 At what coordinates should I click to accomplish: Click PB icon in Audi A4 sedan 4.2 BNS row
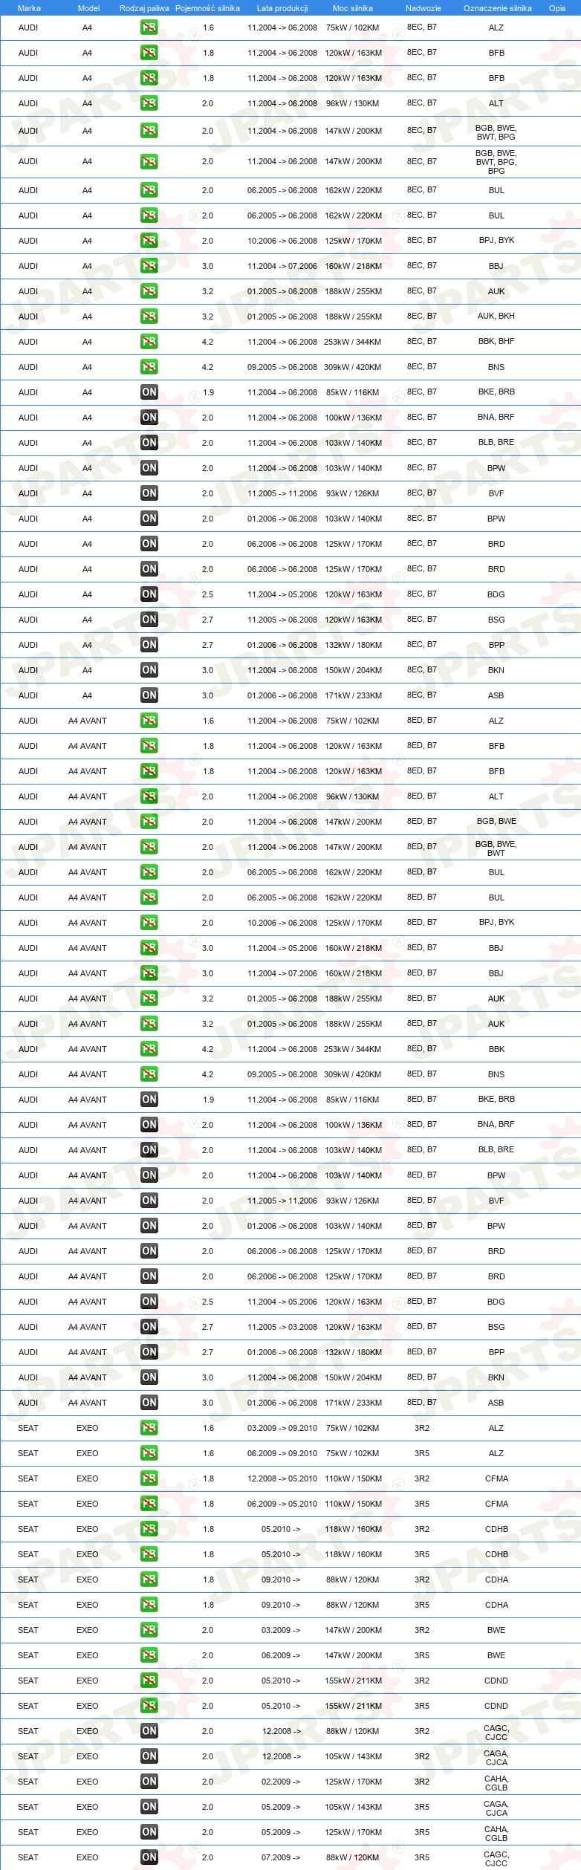click(149, 367)
